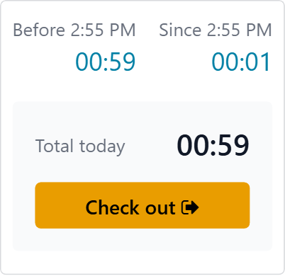Select the "Before 2:55 PM" heading
Viewport: 285px width, 276px height.
(74, 30)
